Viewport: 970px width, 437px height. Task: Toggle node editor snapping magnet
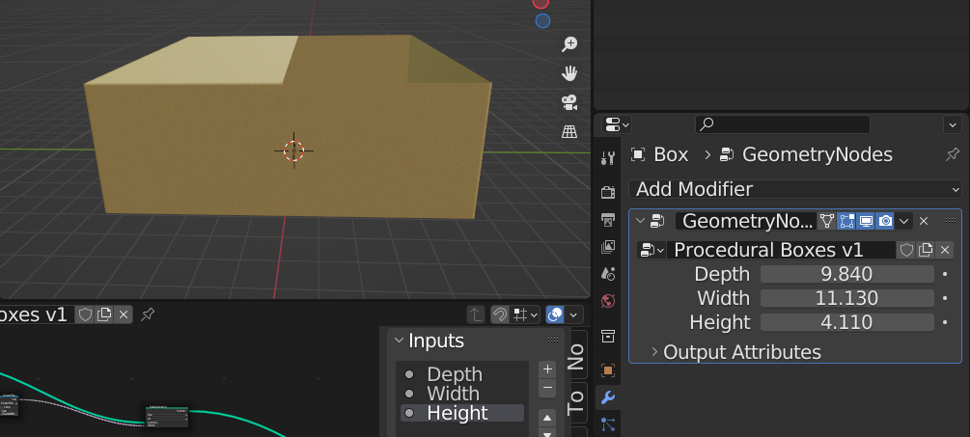coord(499,315)
